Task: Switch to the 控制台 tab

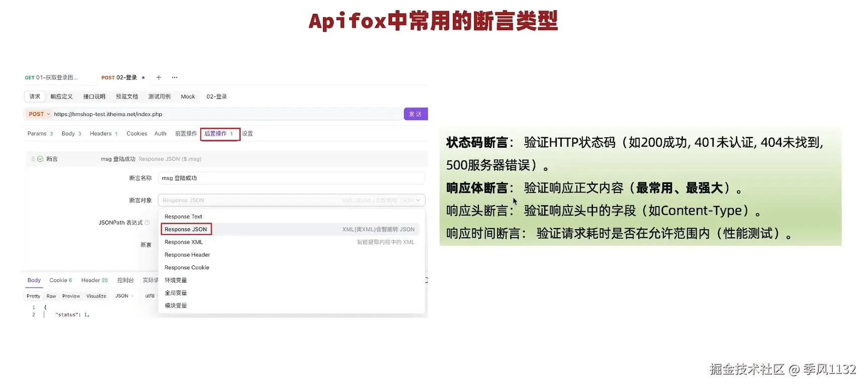Action: tap(125, 280)
